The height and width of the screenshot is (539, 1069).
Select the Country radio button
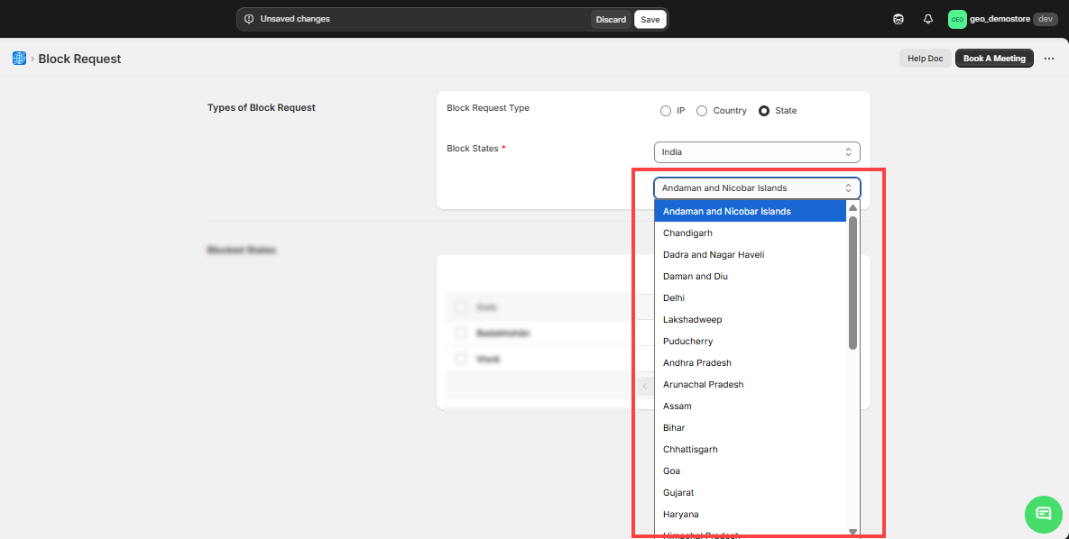[702, 111]
